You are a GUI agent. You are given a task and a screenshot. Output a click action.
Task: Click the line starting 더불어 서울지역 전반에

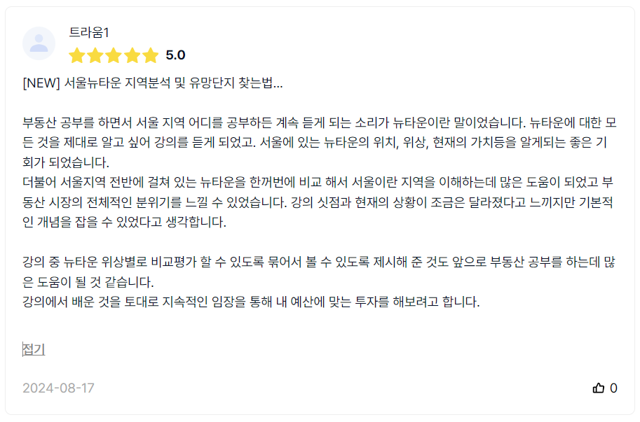[318, 182]
